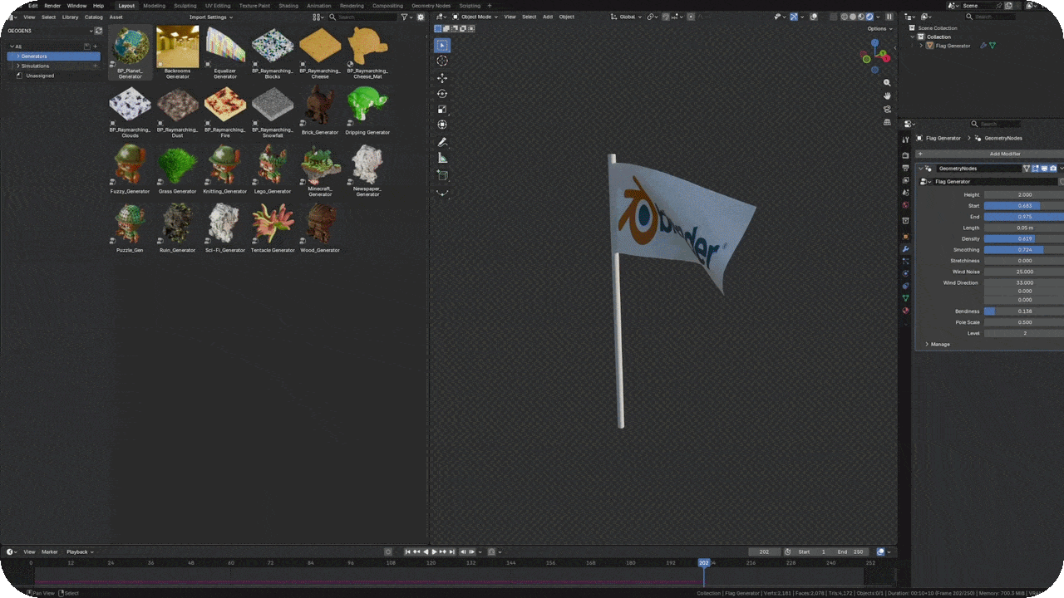Enable rendered viewport shading mode
1064x598 pixels.
[869, 17]
